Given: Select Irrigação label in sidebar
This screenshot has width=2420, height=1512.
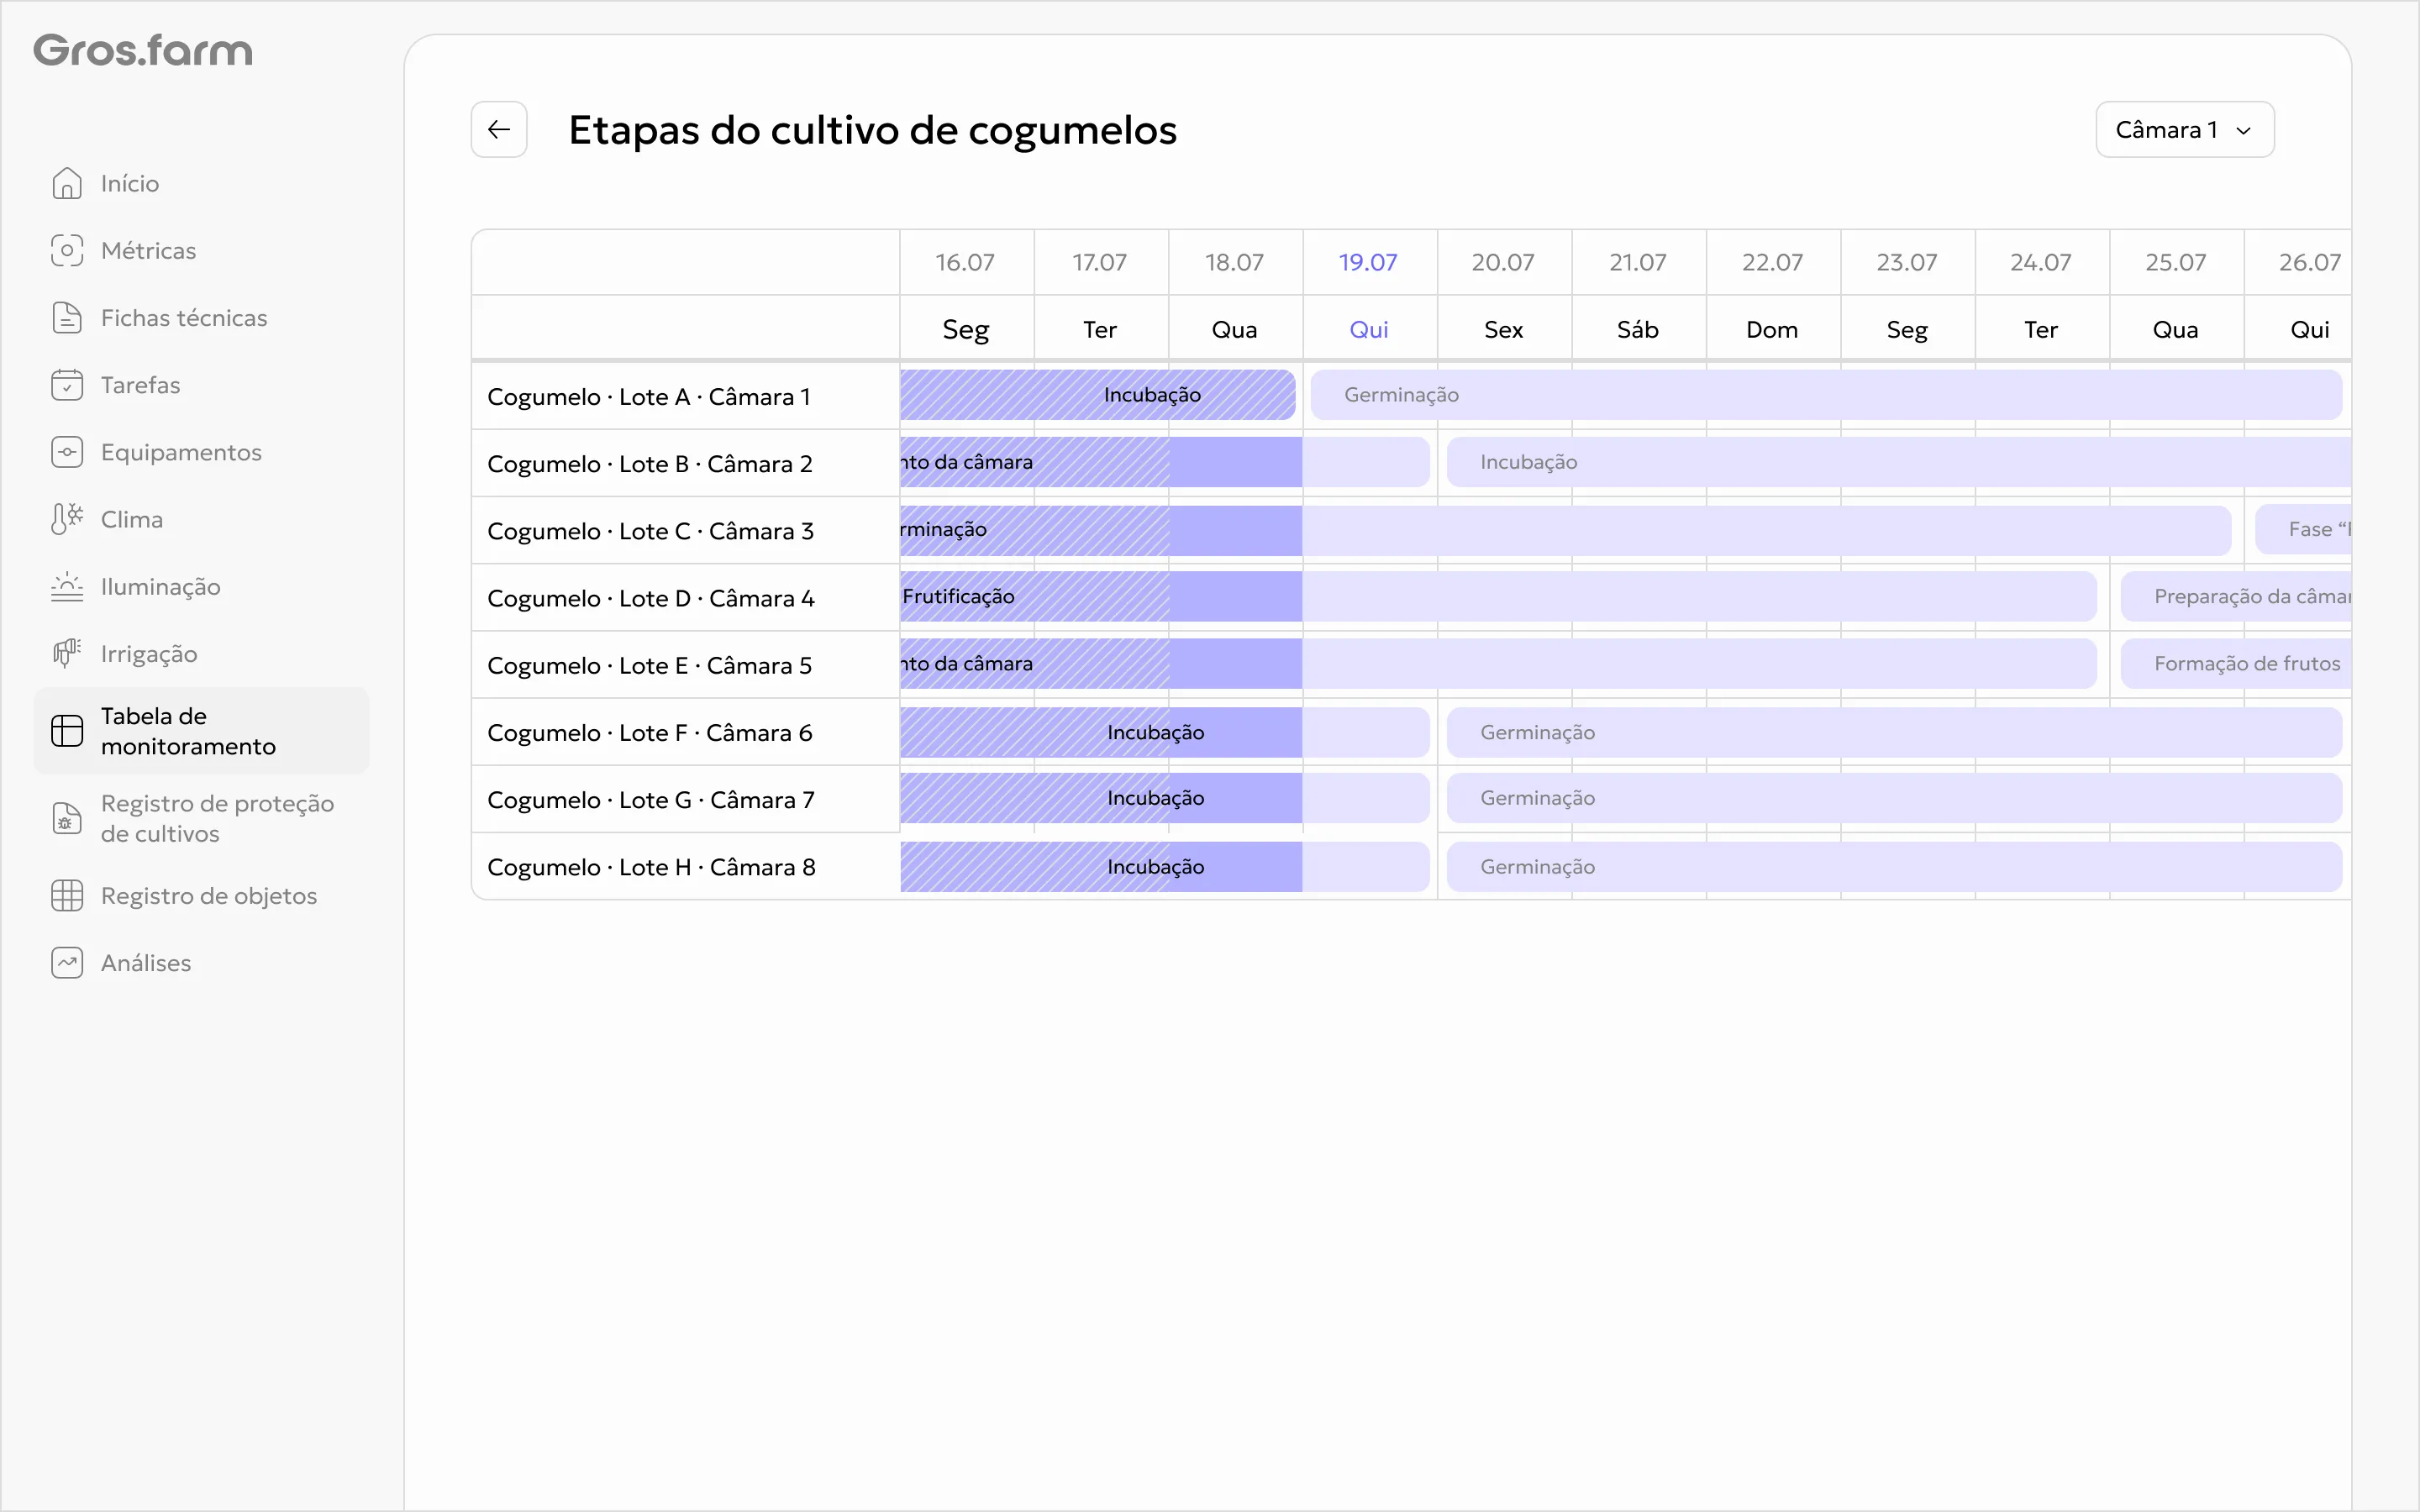Looking at the screenshot, I should 149,653.
